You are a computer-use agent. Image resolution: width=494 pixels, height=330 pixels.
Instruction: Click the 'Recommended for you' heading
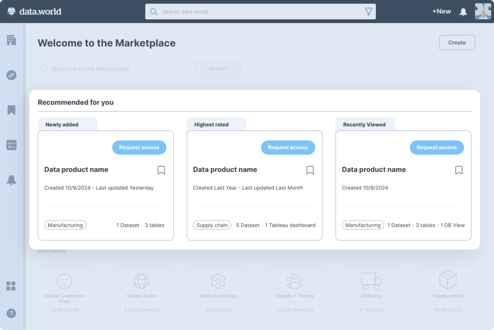[x=76, y=102]
